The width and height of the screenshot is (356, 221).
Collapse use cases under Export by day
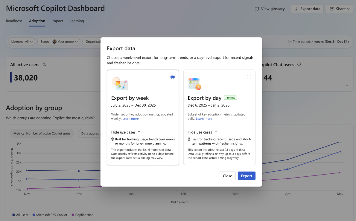(203, 132)
